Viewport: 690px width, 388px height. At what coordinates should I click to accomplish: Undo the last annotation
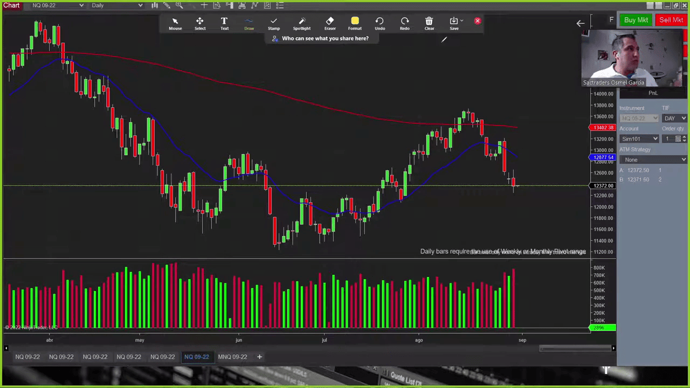tap(379, 23)
